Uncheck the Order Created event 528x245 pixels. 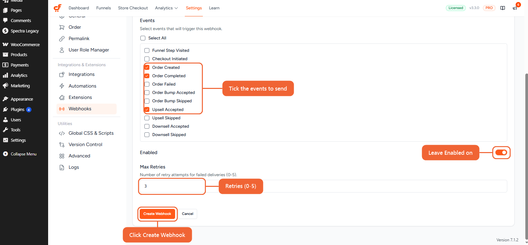[147, 68]
